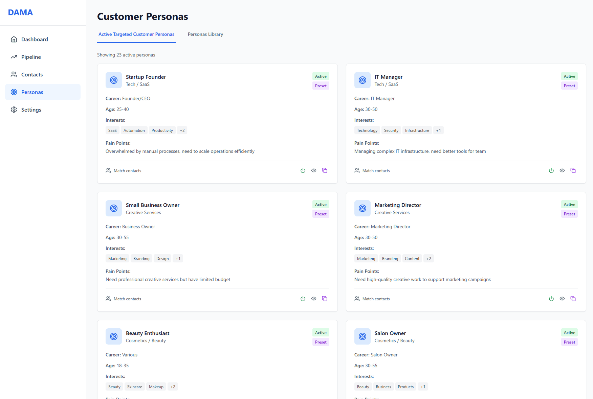Click the Startup Founder target avatar icon
The width and height of the screenshot is (593, 399).
click(114, 80)
